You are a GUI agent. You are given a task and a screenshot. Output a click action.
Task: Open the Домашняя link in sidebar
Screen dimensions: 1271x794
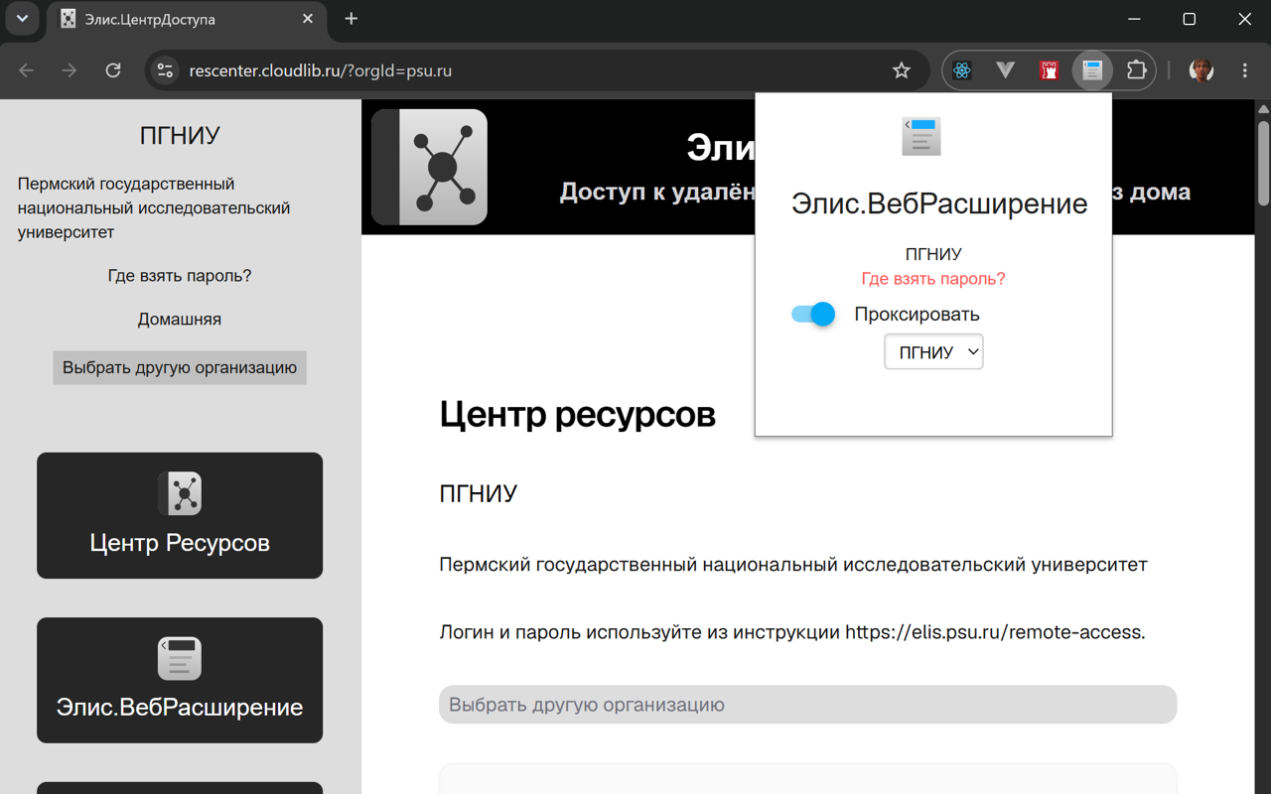click(180, 320)
